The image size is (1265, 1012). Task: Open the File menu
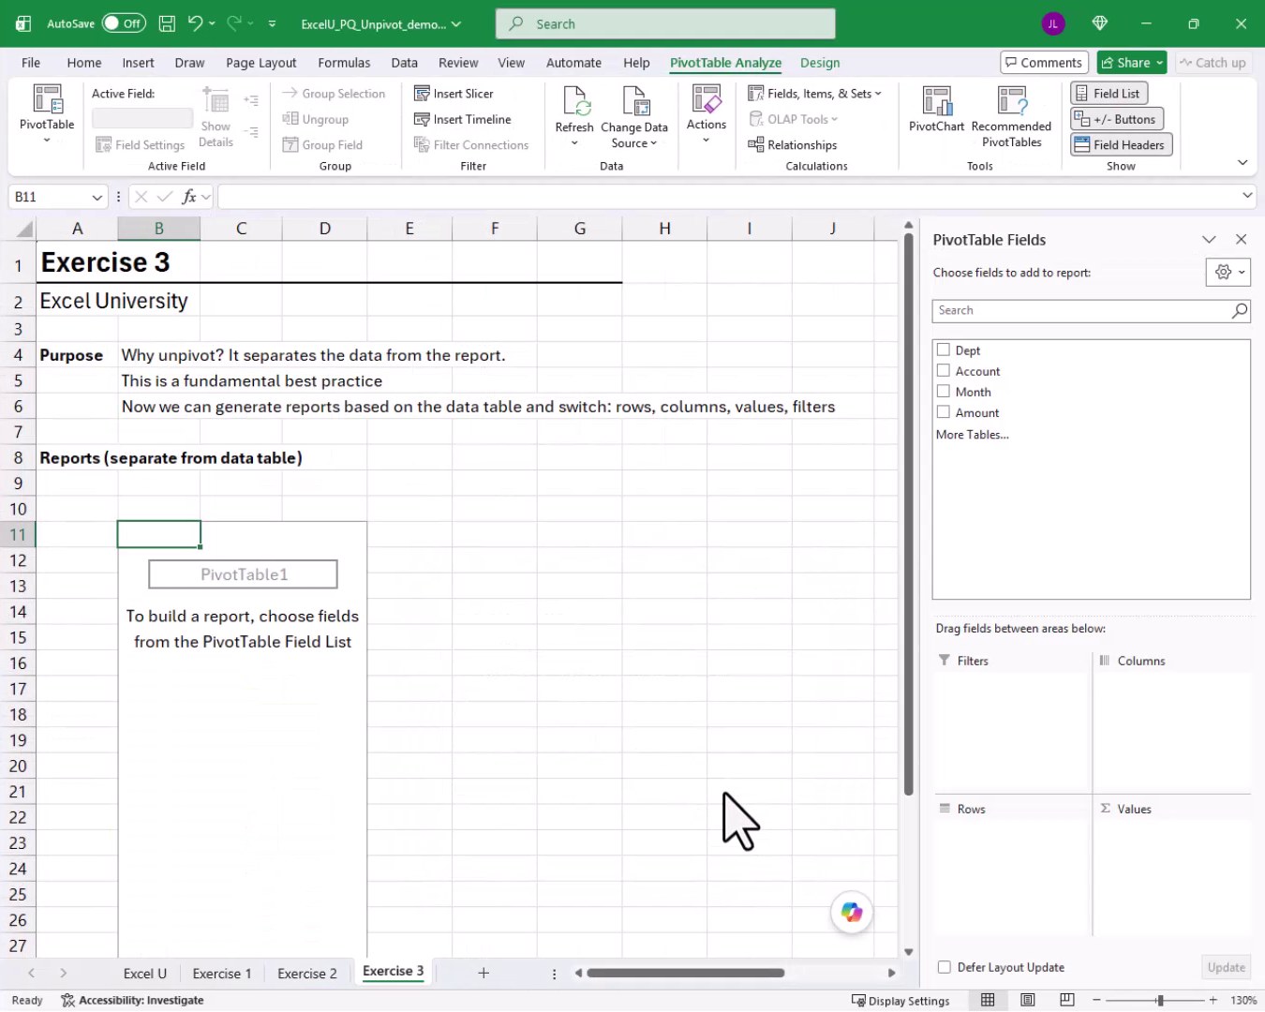(x=31, y=63)
